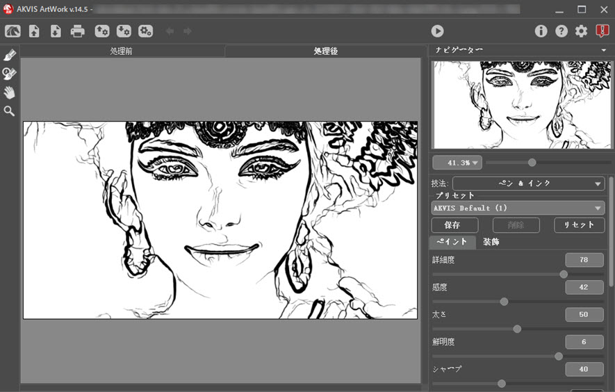This screenshot has height=392, width=615.
Task: Click the navigator preview thumbnail
Action: (521, 105)
